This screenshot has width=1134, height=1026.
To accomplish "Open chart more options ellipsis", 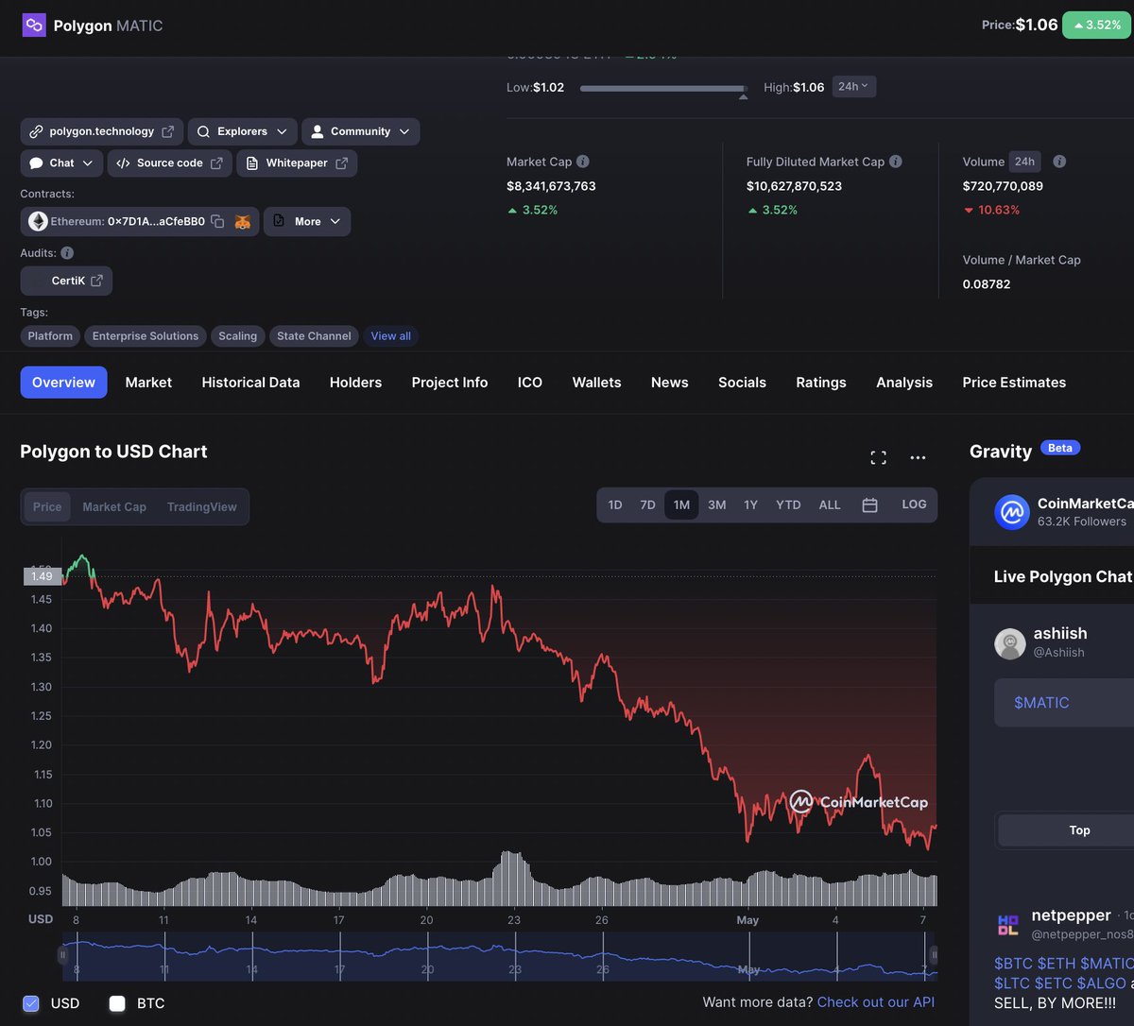I will 918,458.
